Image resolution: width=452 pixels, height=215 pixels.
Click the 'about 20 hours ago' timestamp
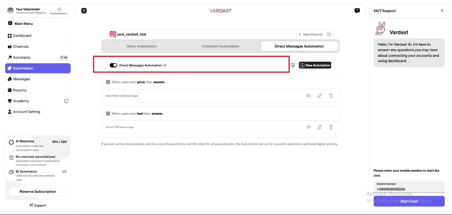(x=120, y=127)
